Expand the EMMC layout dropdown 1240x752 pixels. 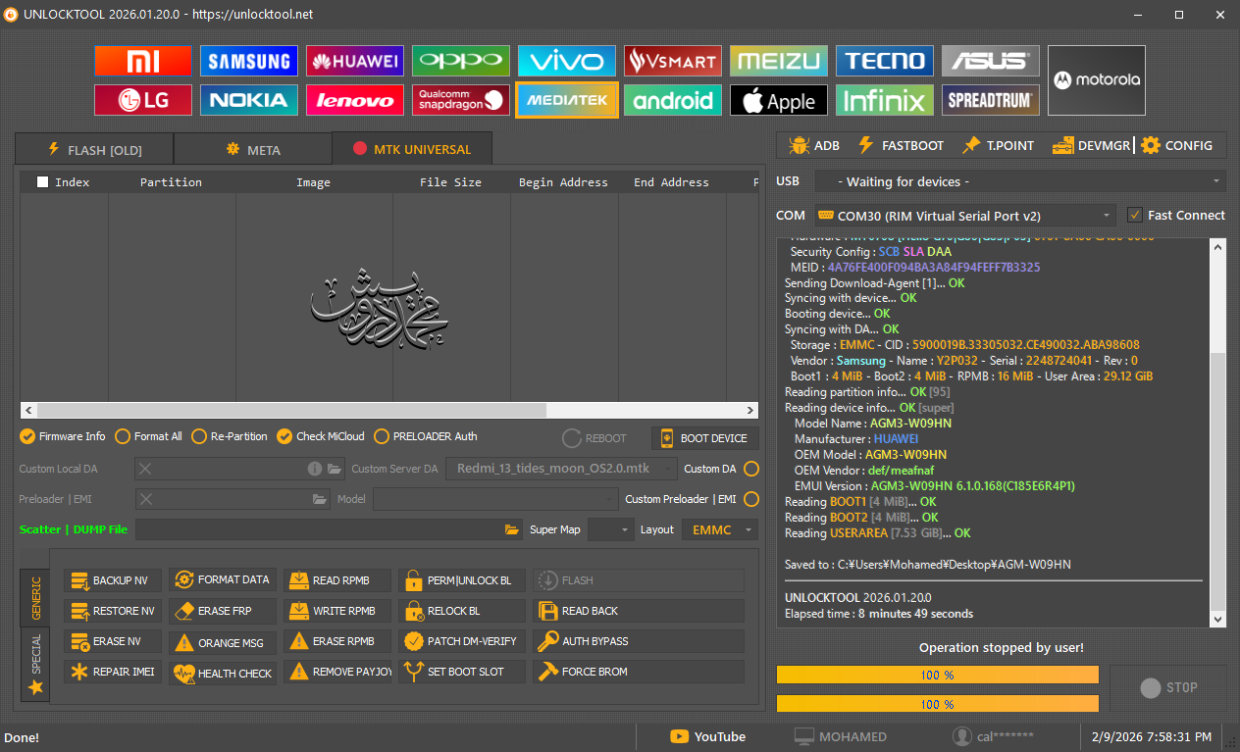[721, 529]
